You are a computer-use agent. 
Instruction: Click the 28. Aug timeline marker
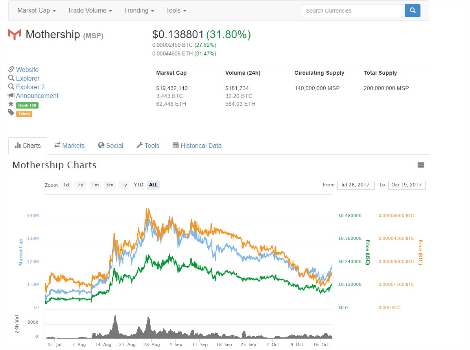coord(151,344)
